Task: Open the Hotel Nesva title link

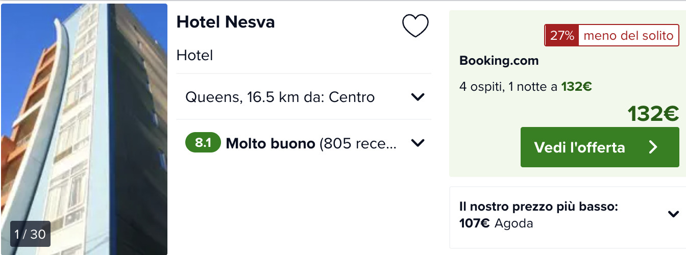Action: (226, 22)
